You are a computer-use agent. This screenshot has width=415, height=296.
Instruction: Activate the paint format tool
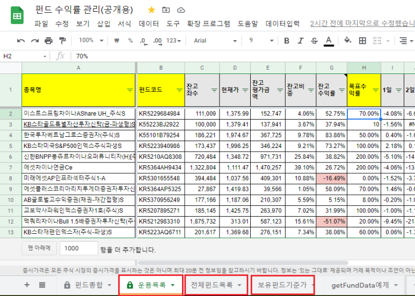pos(62,41)
